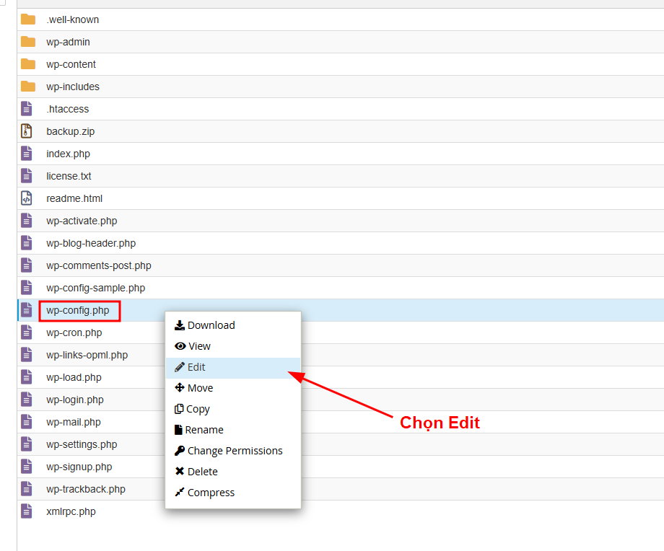Select the .htaccess file name
This screenshot has height=551, width=664.
(68, 109)
